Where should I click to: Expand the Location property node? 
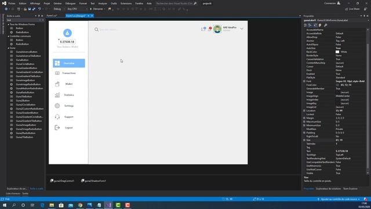[304, 111]
